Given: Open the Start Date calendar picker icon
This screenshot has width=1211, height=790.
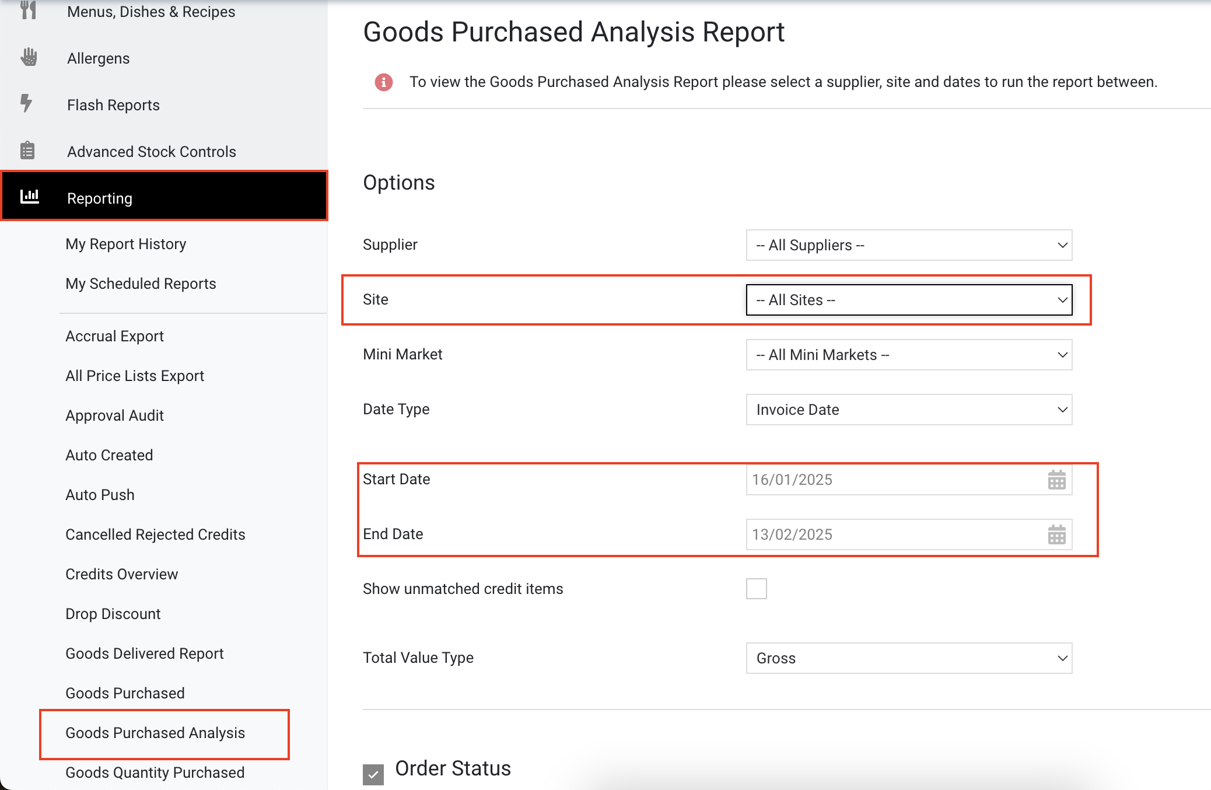Looking at the screenshot, I should point(1056,480).
